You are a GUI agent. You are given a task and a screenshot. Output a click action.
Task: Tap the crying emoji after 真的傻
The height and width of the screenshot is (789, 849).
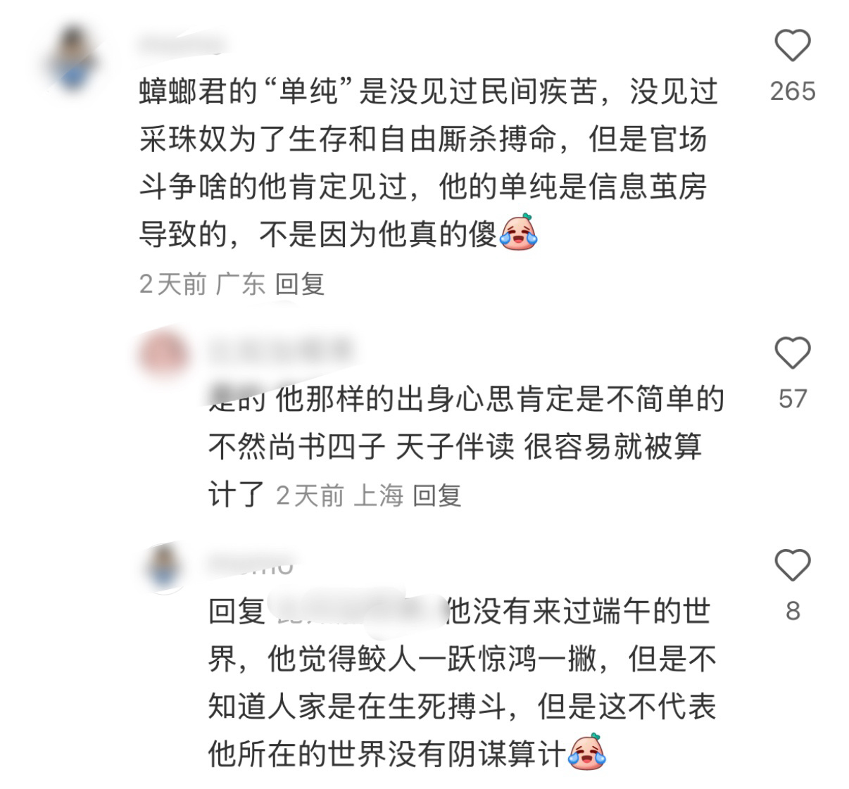(x=518, y=233)
